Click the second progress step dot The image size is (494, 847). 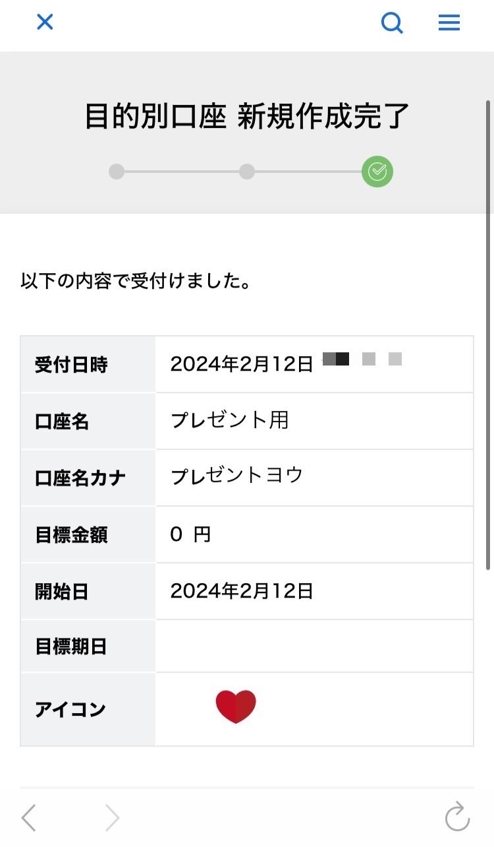point(247,172)
